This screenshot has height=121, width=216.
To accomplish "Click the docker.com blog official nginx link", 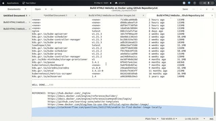I will 98,105.
